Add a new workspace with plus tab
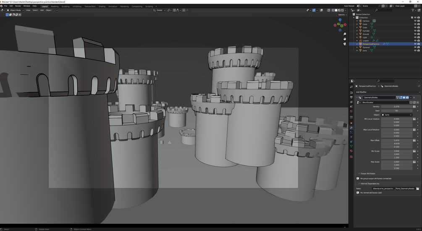422x231 pixels. 156,6
